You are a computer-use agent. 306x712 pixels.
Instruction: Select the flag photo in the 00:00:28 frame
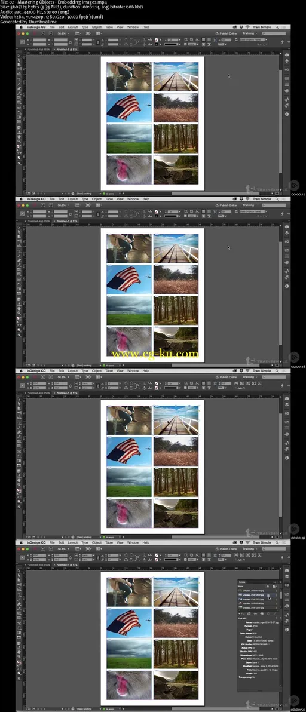point(129,280)
